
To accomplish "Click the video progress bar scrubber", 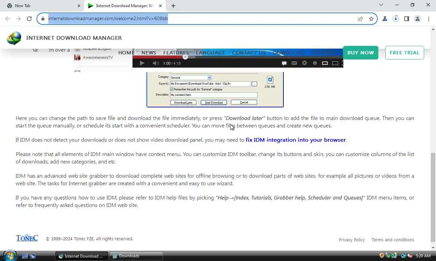I will pos(185,57).
